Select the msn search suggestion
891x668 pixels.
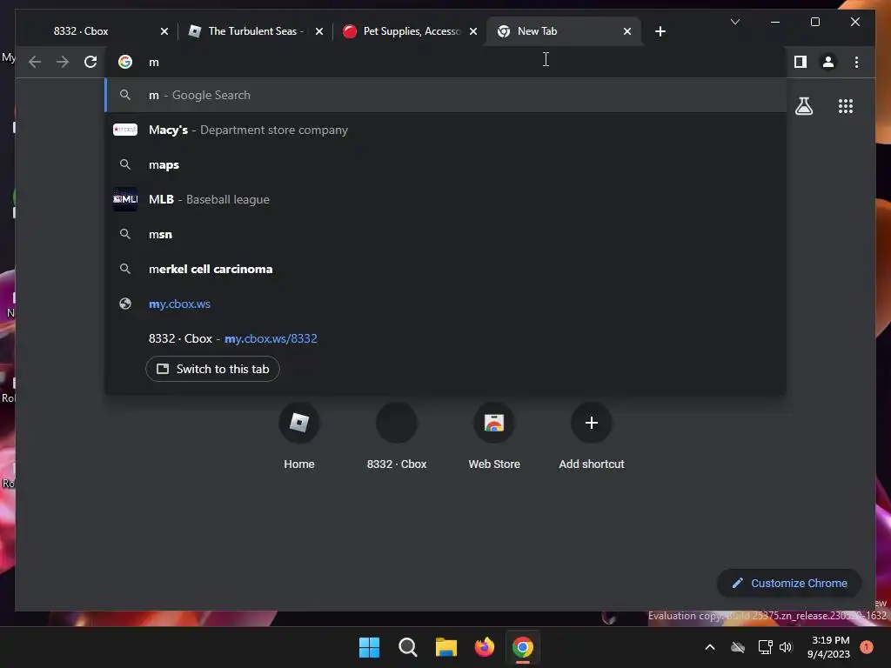(445, 234)
